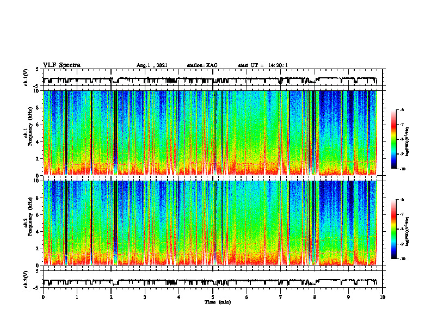
Task: Click the ch.1 voltage waveform trace panel
Action: pos(213,77)
